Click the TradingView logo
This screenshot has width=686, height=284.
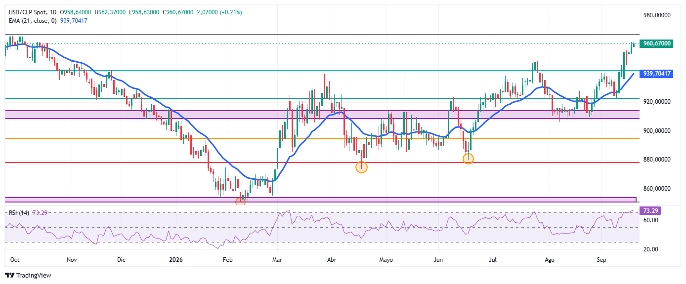(x=28, y=275)
